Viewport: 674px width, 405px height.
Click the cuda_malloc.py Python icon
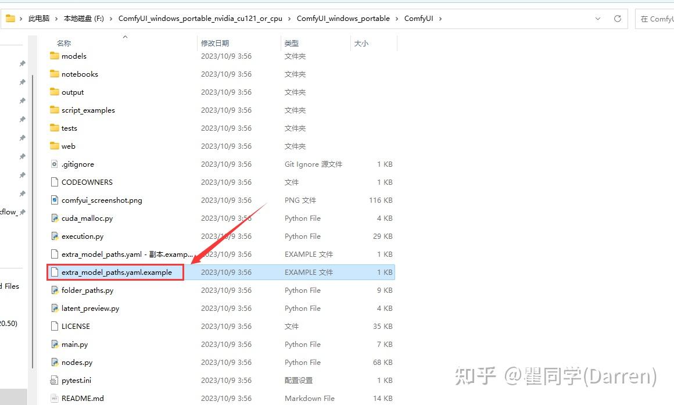pyautogui.click(x=54, y=218)
